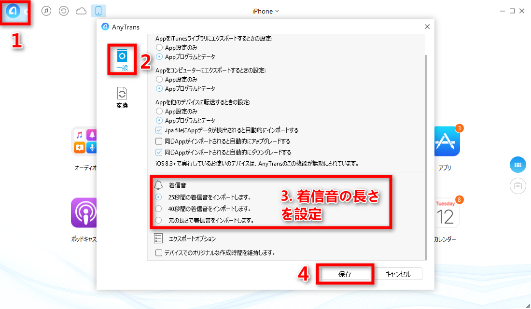This screenshot has height=309, width=531.
Task: Choose 40秒間 ringtone import length
Action: coord(158,209)
